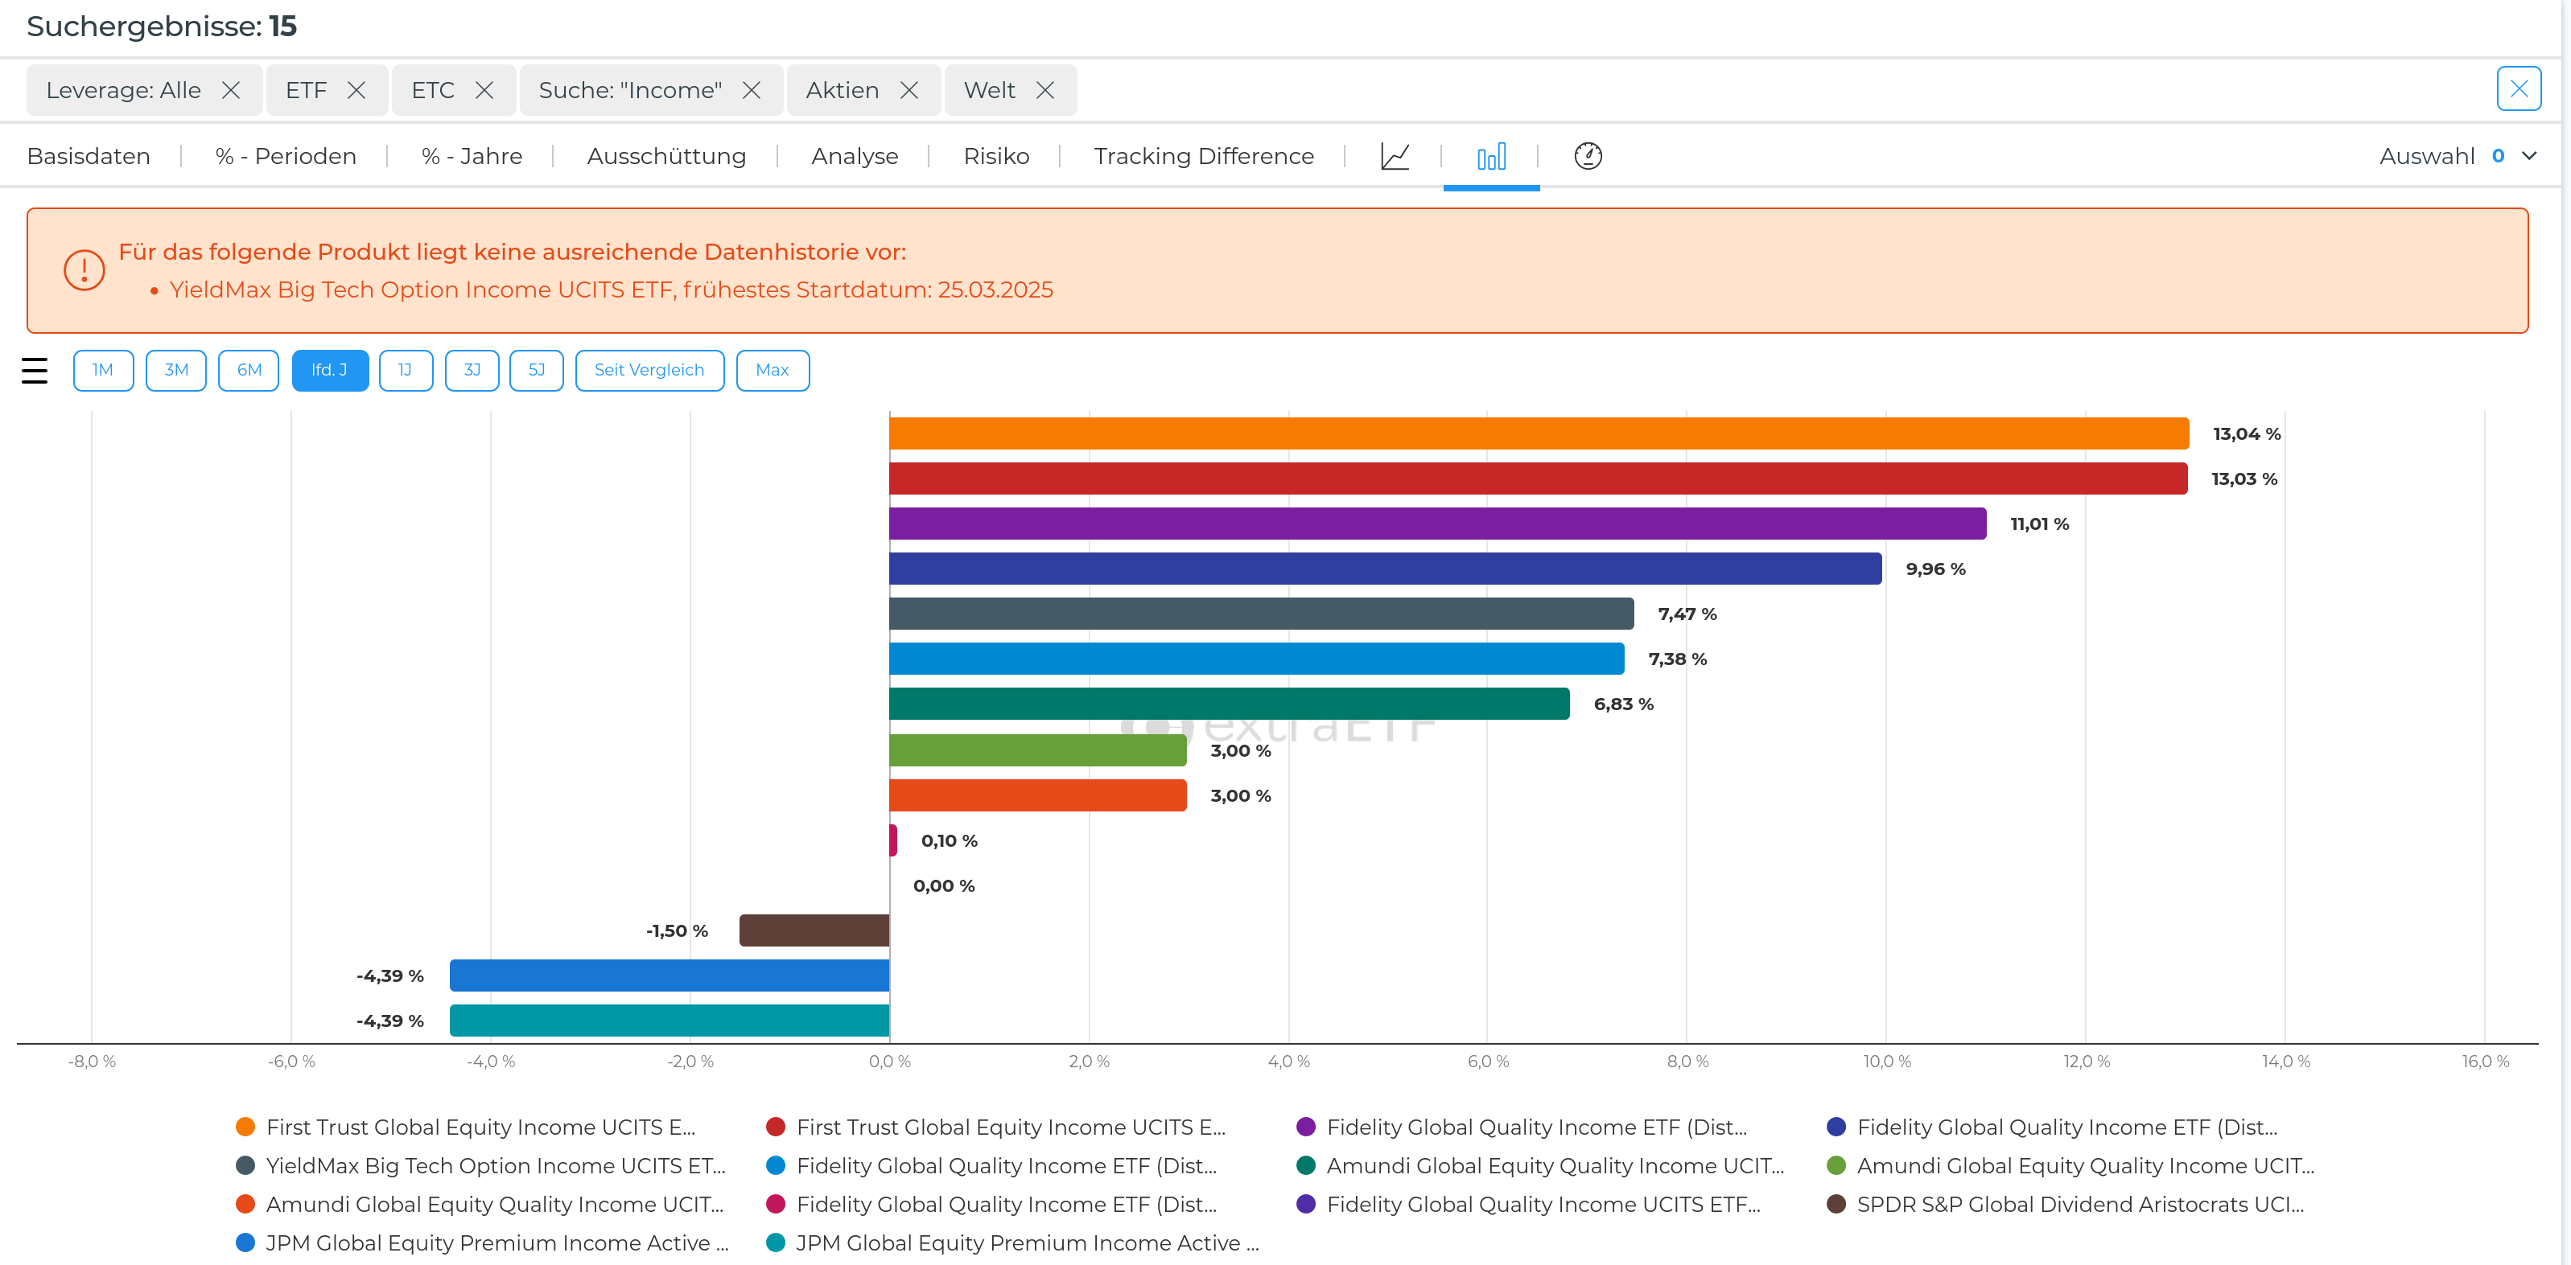The height and width of the screenshot is (1265, 2571).
Task: Select the 1J time period
Action: tap(406, 370)
